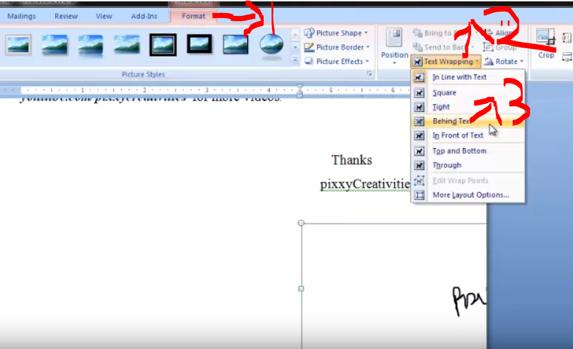Screen dimensions: 573x349
Task: Apply the oval reflected picture style
Action: click(271, 45)
